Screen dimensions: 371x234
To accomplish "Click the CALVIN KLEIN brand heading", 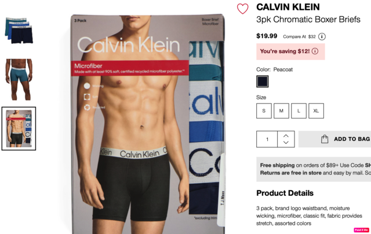I will point(288,7).
